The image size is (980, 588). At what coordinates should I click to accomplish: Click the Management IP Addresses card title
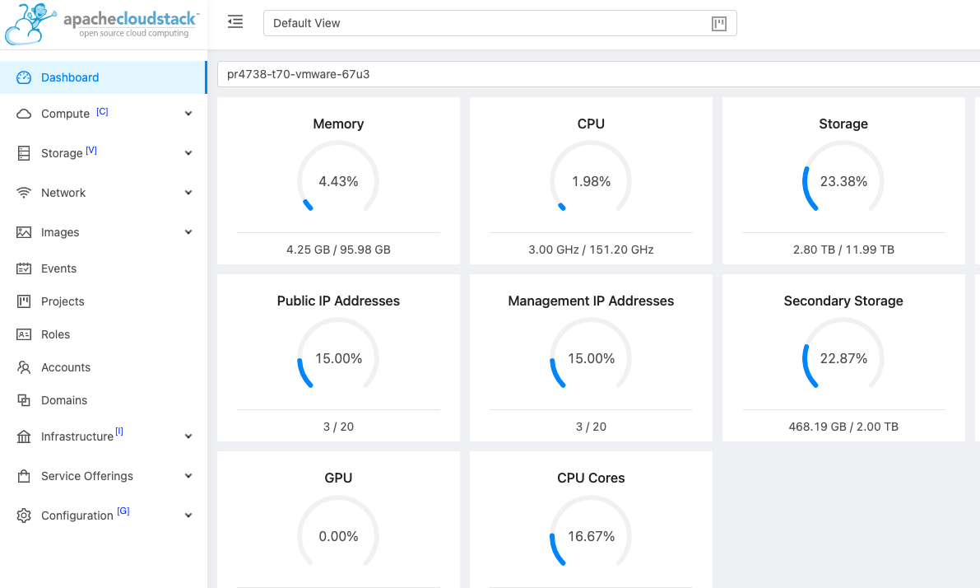point(591,301)
